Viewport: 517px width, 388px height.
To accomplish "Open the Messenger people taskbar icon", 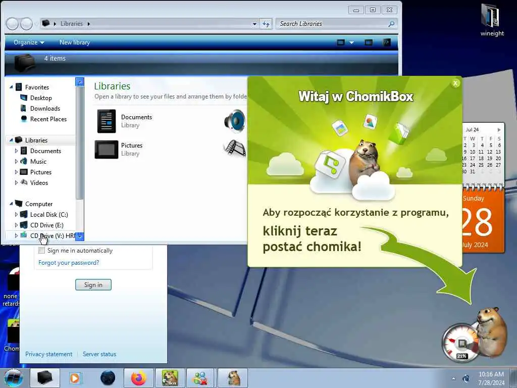I will click(201, 378).
